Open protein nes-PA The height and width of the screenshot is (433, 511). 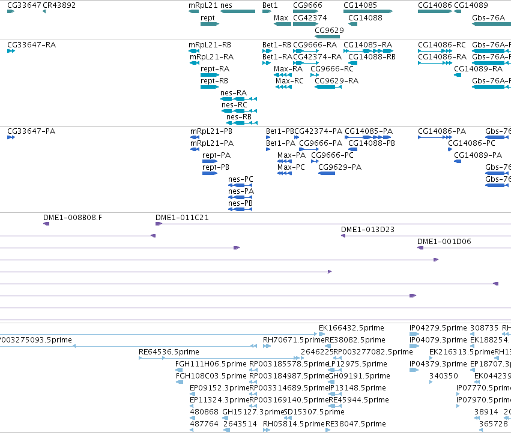click(241, 191)
